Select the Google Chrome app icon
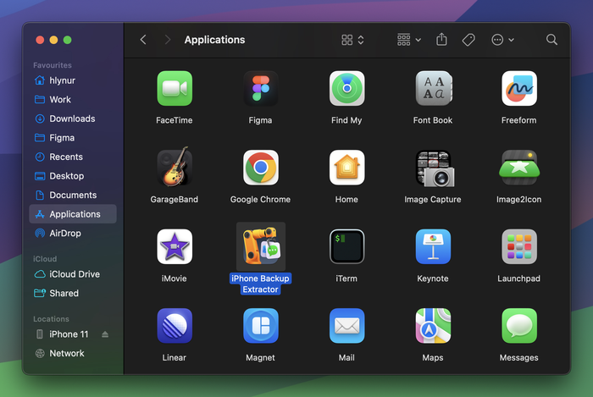The image size is (593, 397). (261, 168)
